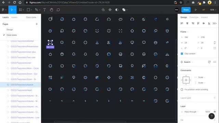Open the shape tools dropdown arrow

tap(31, 10)
